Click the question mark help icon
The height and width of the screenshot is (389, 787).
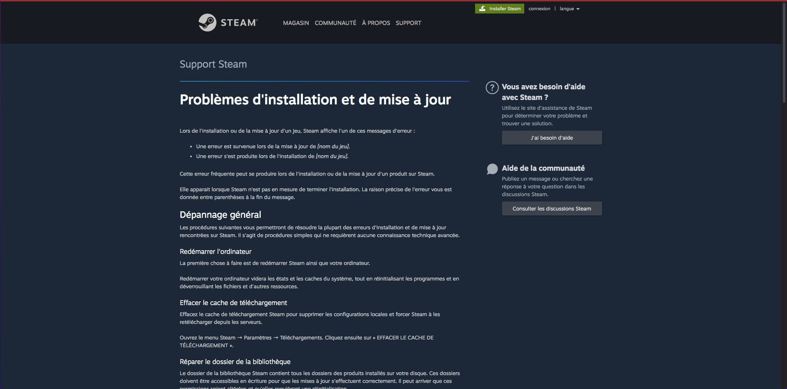tap(492, 88)
